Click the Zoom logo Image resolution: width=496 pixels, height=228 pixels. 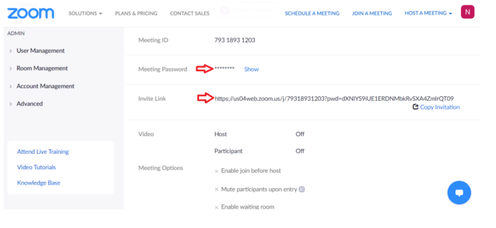31,13
